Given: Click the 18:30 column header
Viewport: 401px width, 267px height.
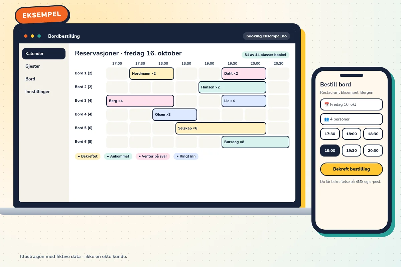Looking at the screenshot, I should pos(186,64).
